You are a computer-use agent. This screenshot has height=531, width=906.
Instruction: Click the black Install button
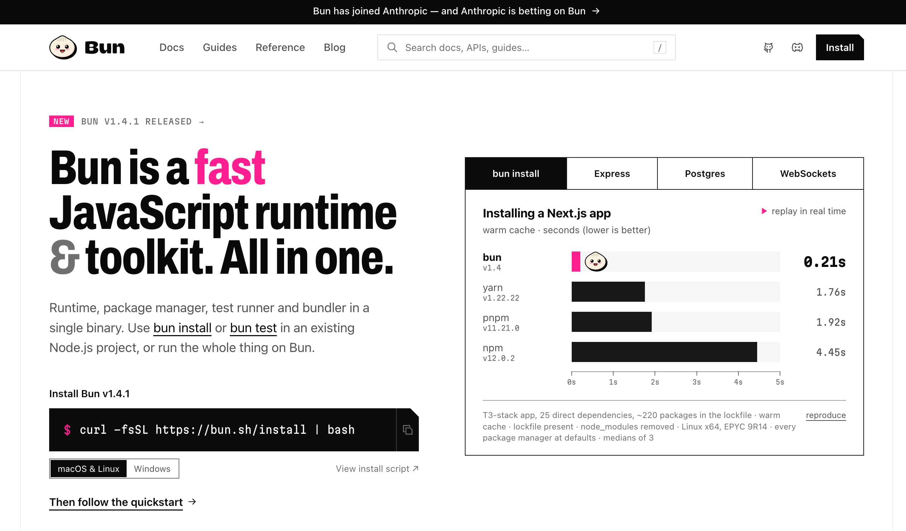click(840, 47)
